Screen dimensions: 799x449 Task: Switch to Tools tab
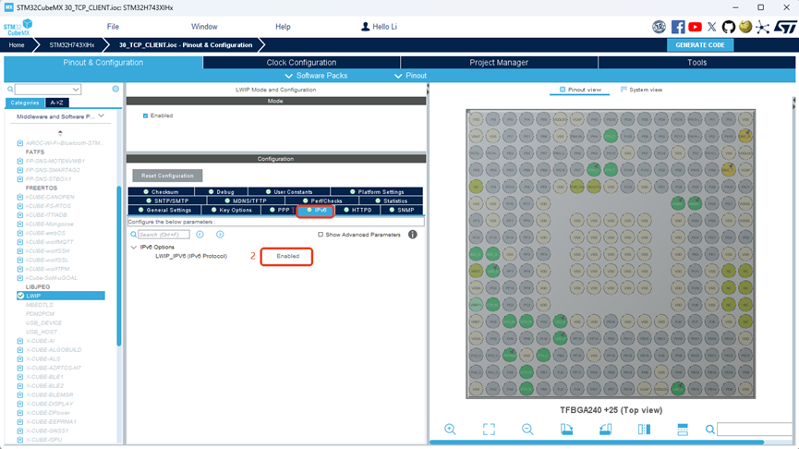tap(696, 63)
